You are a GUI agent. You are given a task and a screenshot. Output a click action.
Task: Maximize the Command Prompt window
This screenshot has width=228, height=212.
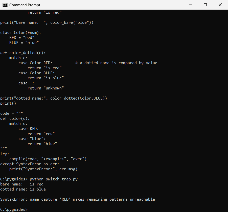coord(205,5)
